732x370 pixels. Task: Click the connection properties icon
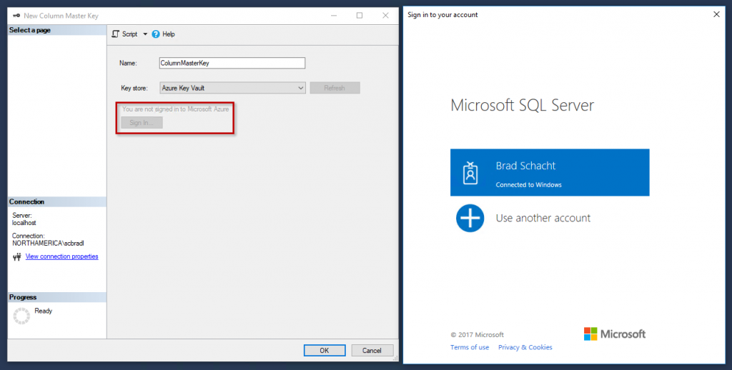click(x=17, y=257)
